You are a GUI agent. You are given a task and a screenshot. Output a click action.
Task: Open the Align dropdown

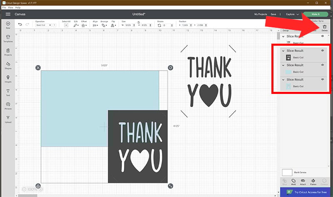click(95, 25)
